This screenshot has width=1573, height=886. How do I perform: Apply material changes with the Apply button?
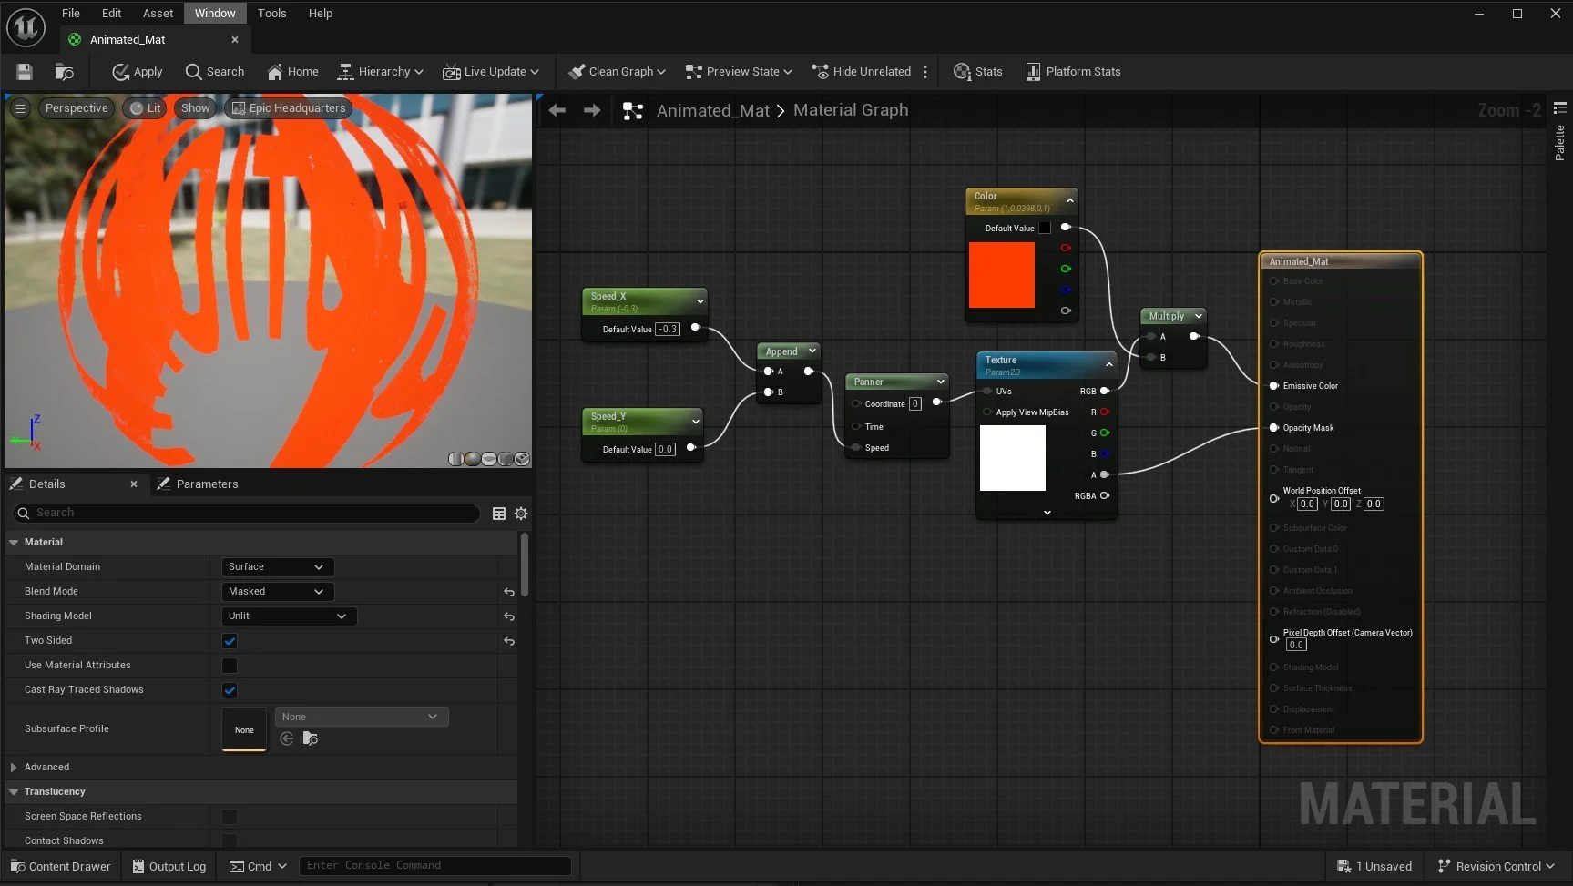click(x=137, y=72)
